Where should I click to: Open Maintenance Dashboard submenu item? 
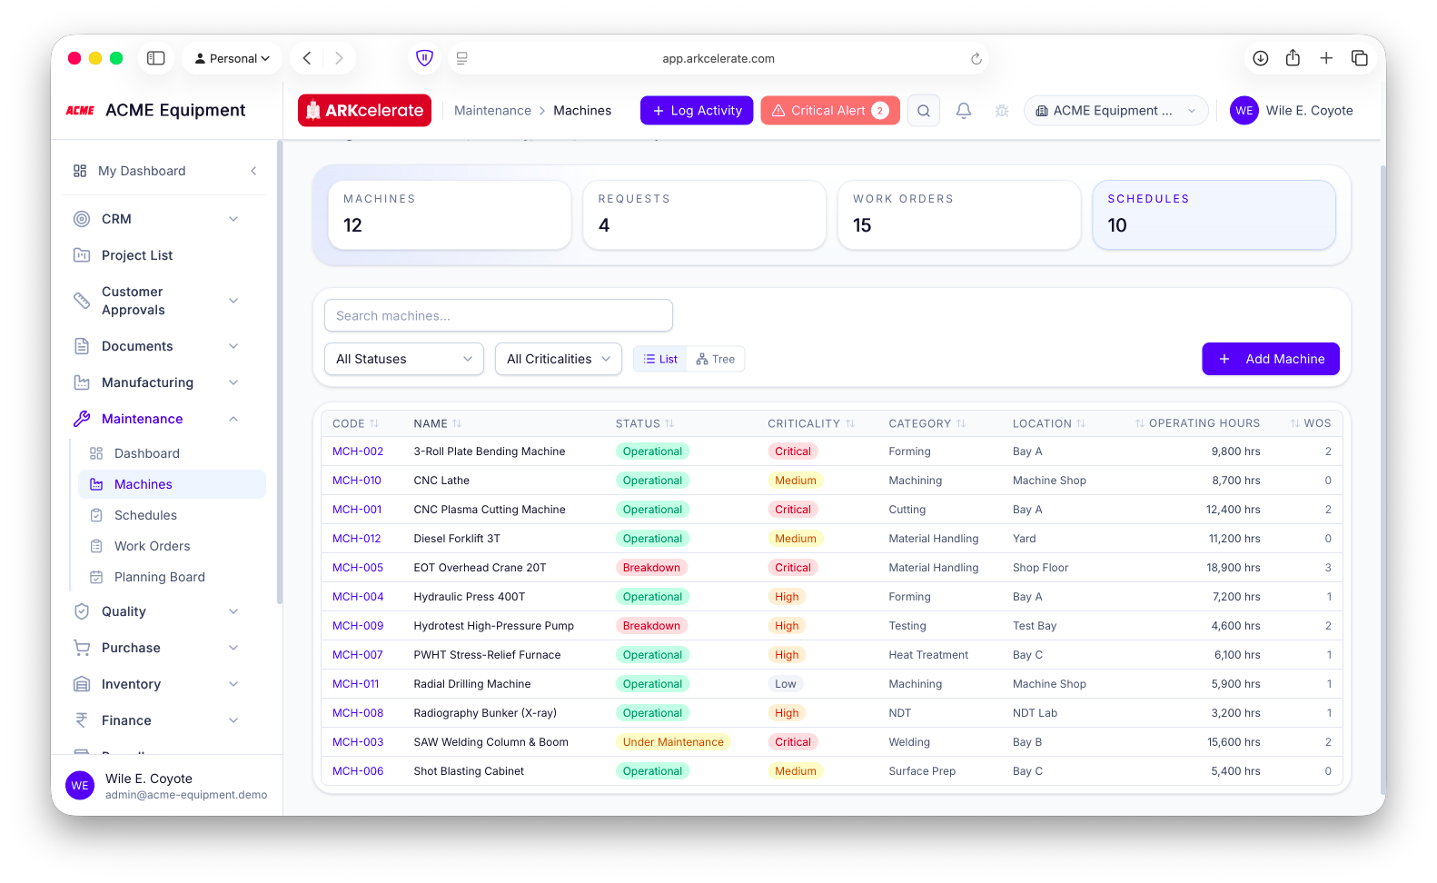(x=173, y=453)
